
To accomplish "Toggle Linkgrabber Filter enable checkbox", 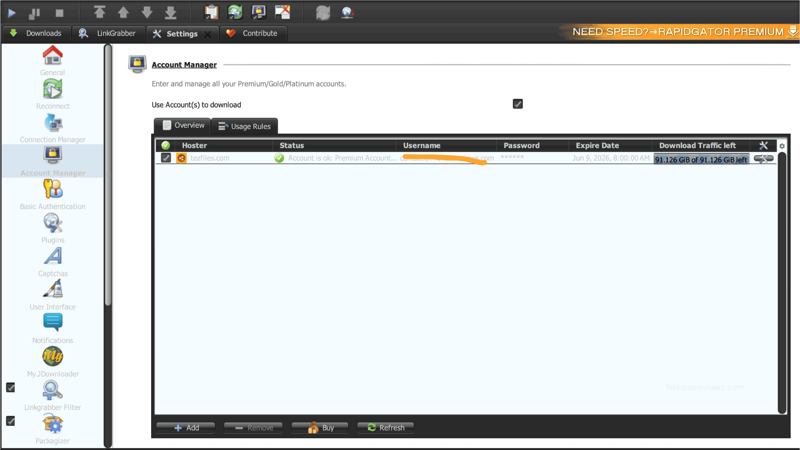I will [11, 387].
